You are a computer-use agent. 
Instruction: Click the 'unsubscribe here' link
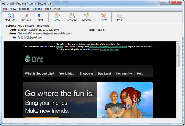coord(109,49)
